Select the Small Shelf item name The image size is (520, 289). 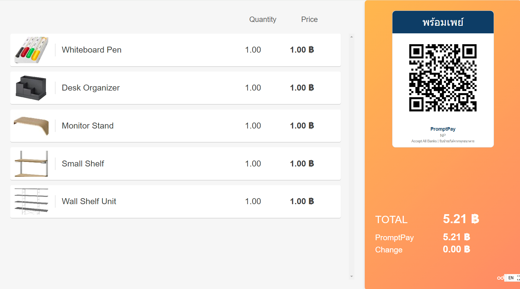83,164
